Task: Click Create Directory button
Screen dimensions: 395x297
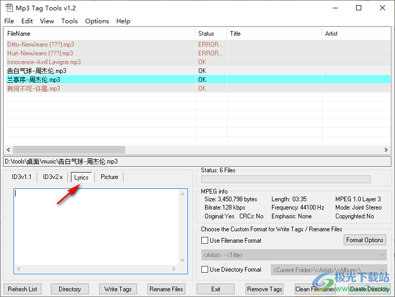Action: pos(370,289)
